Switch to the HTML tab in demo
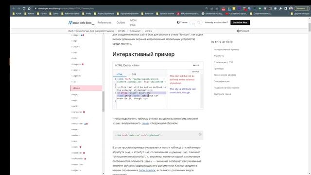The image size is (311, 175). (120, 74)
